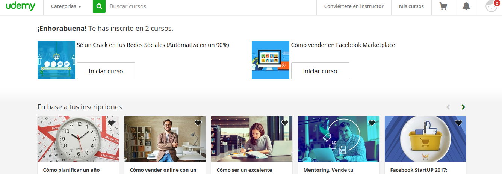Click the green search magnifier button
The width and height of the screenshot is (502, 174).
click(x=99, y=6)
